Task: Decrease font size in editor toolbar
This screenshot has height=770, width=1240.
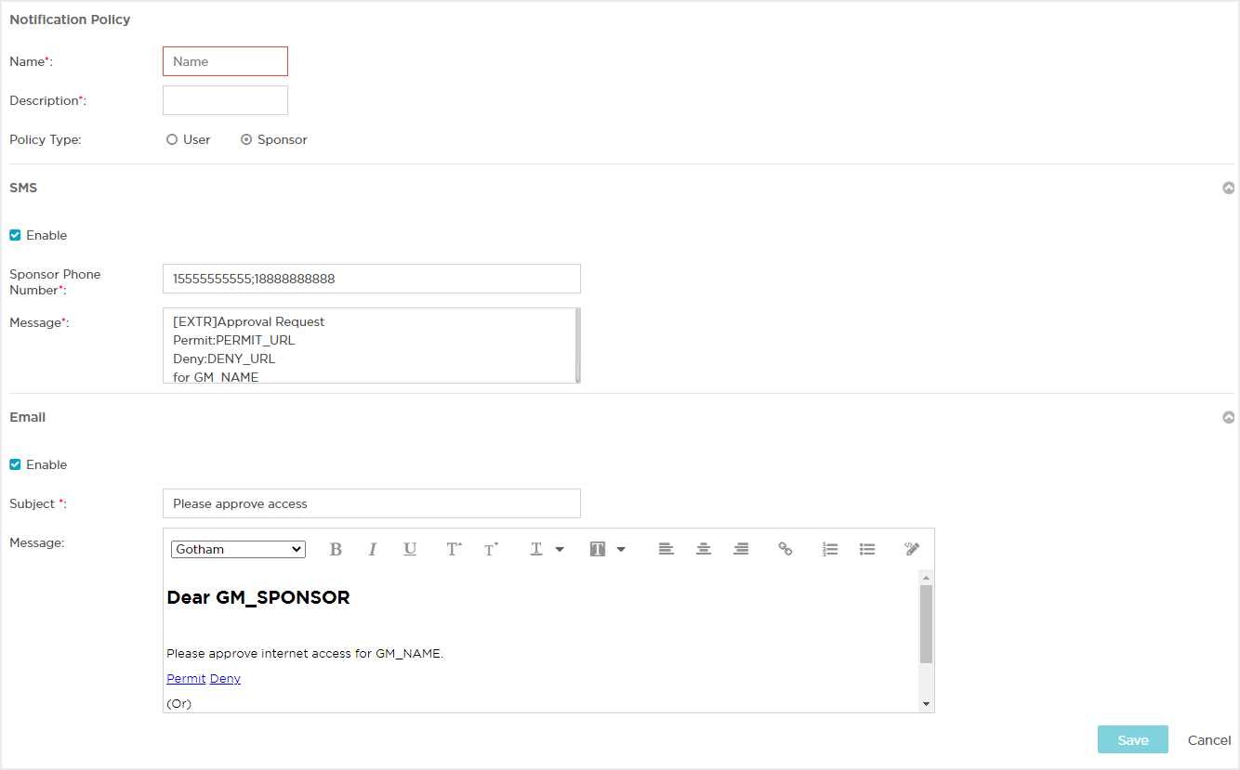Action: [x=491, y=549]
